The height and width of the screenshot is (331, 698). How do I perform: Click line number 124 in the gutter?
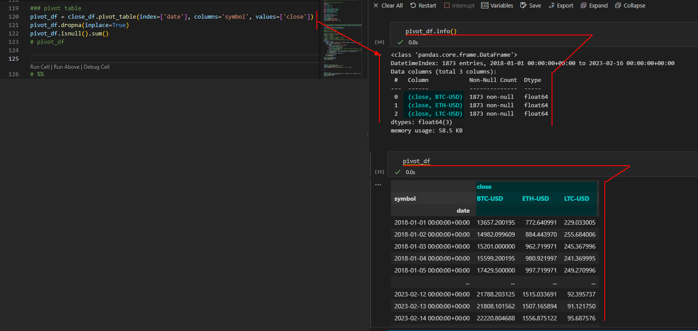(13, 50)
